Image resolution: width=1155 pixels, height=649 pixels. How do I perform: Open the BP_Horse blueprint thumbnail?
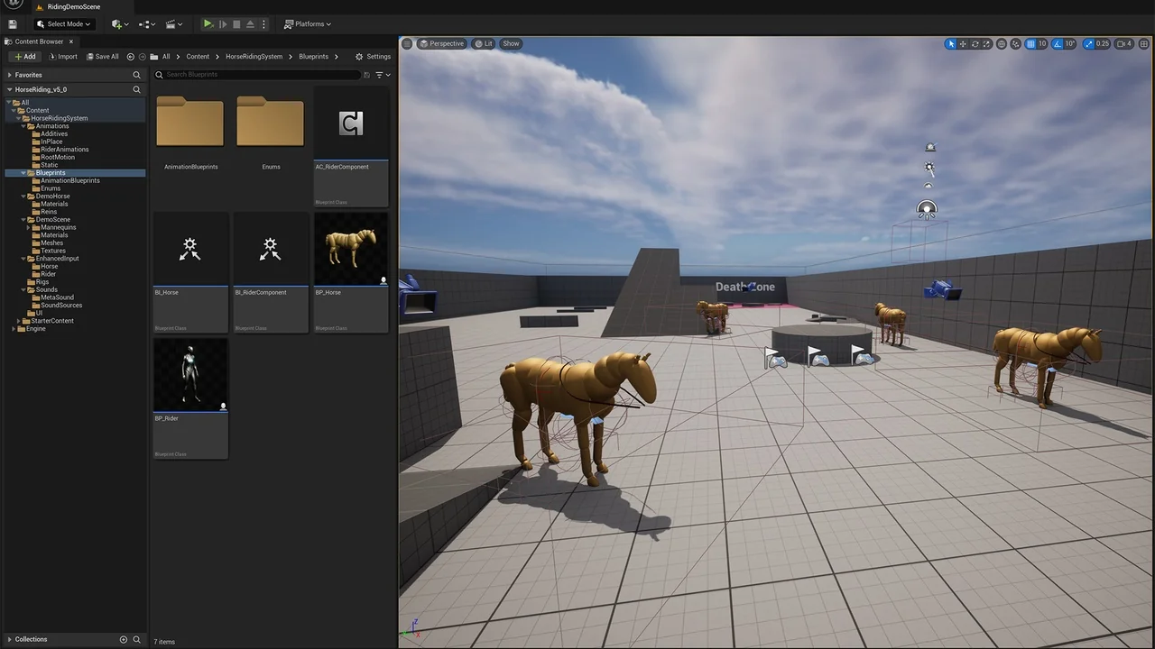tap(350, 250)
